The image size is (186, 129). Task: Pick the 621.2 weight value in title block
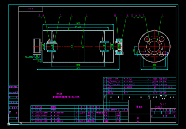point(168,113)
